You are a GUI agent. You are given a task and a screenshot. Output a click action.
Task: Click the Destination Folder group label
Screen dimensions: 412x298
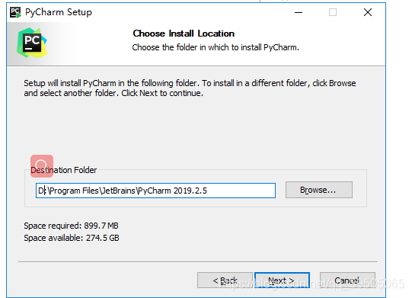63,170
